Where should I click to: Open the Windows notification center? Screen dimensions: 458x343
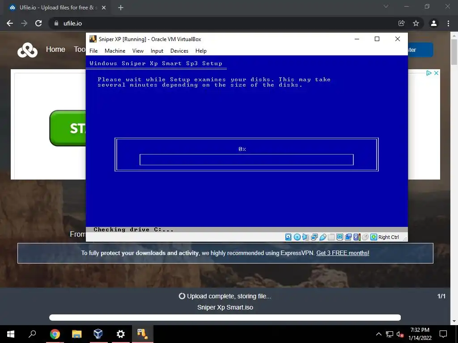click(443, 334)
